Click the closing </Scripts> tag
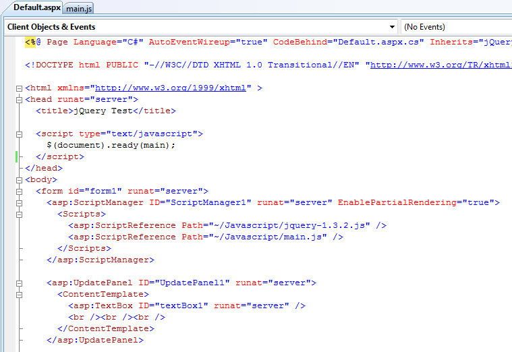The width and height of the screenshot is (512, 352). point(84,248)
